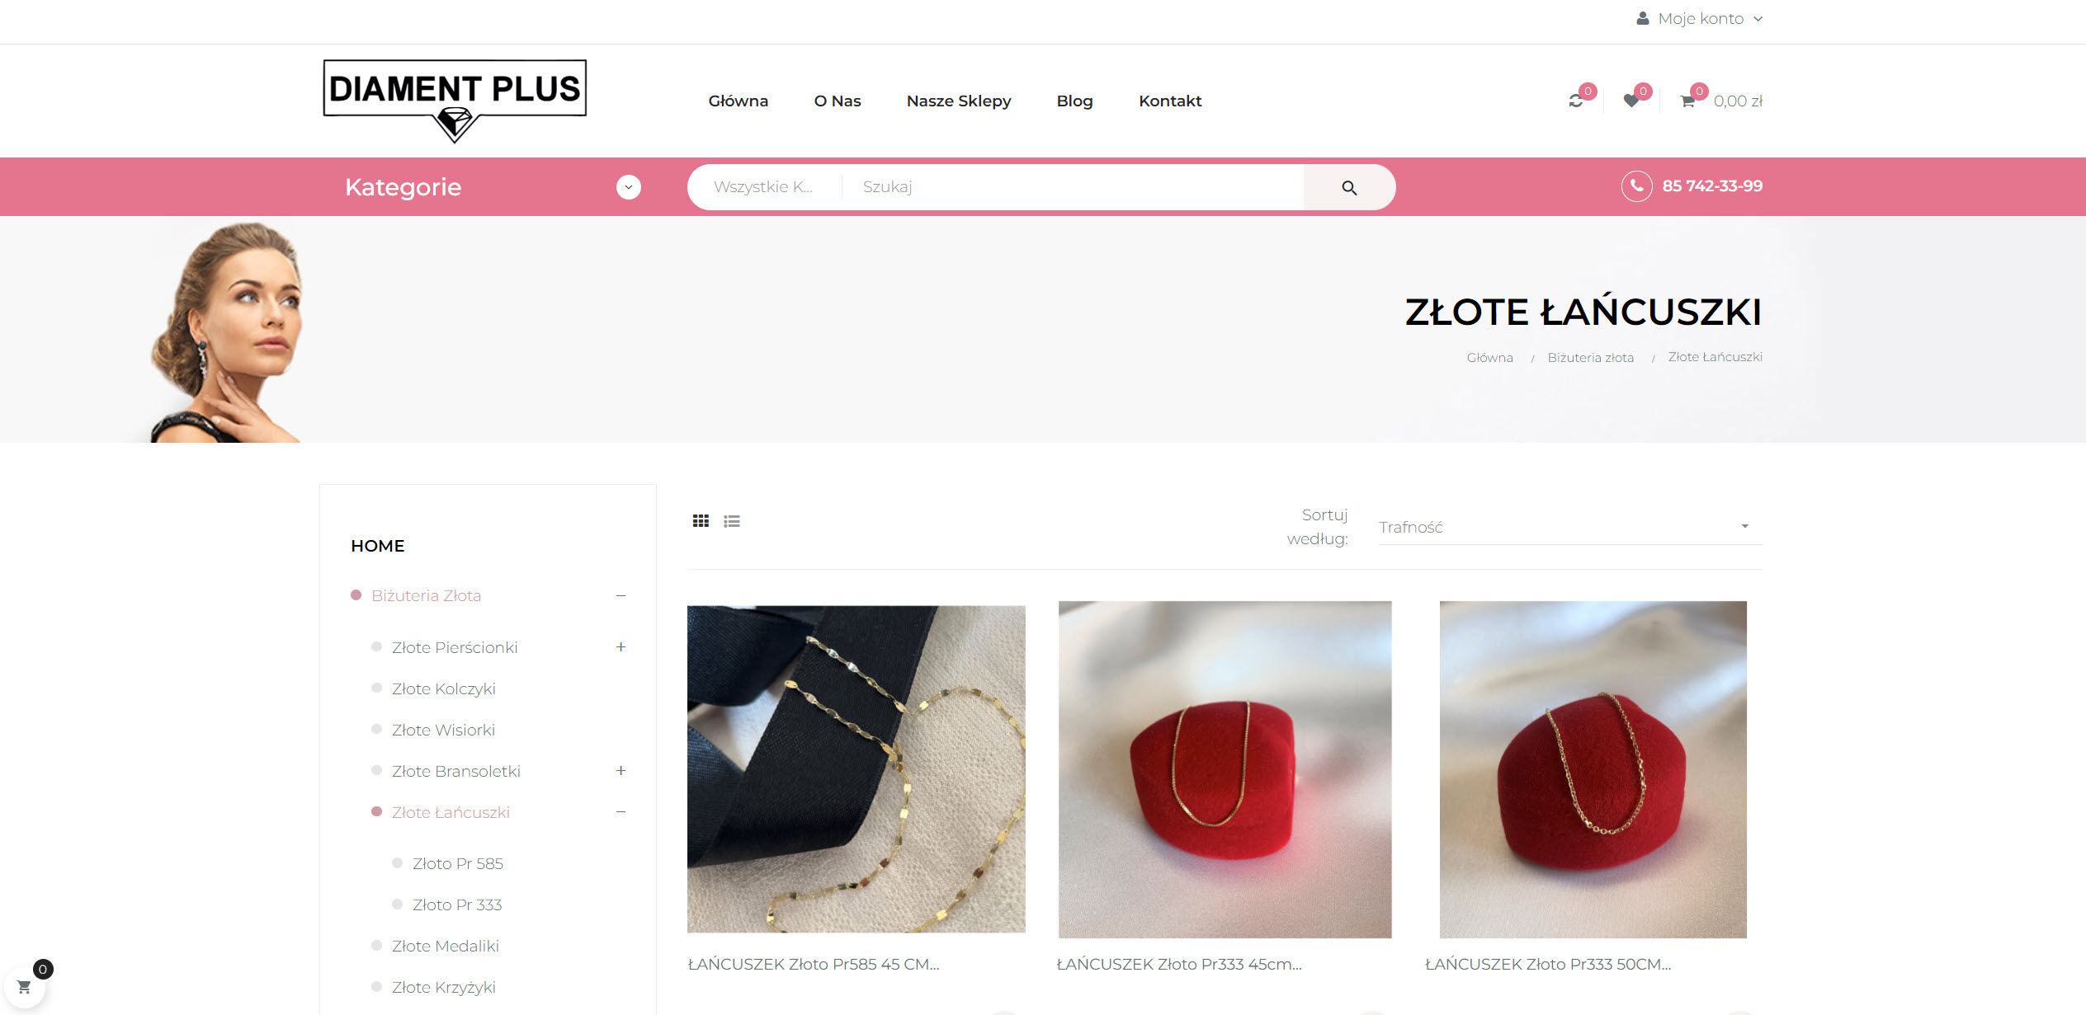Click the compare products refresh icon
The width and height of the screenshot is (2086, 1015).
[1576, 101]
